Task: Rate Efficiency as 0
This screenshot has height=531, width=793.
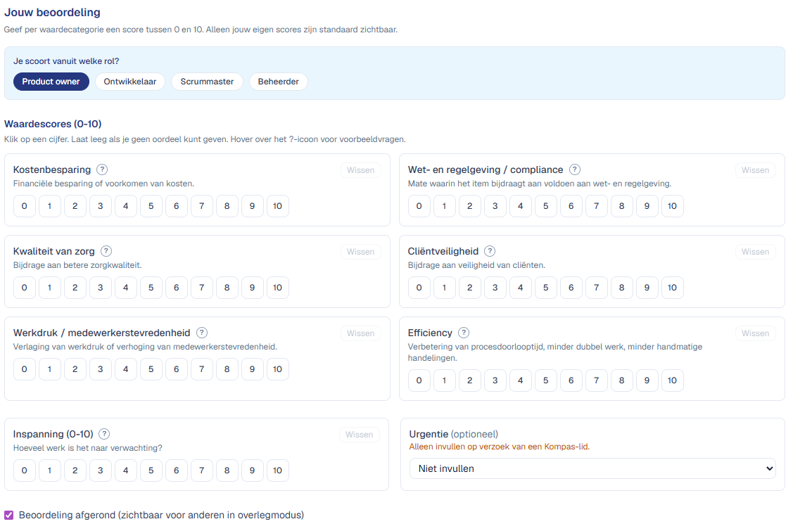Action: click(419, 380)
